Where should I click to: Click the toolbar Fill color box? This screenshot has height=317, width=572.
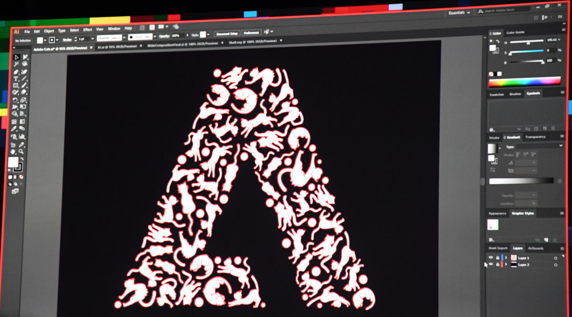13,162
